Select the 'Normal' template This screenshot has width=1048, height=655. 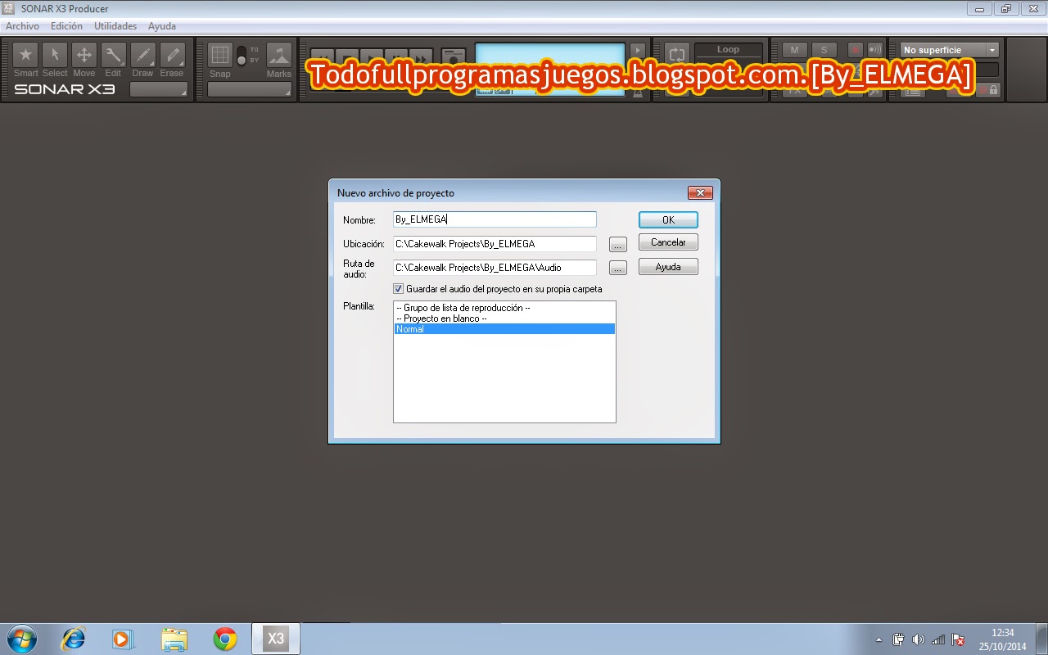click(x=504, y=329)
